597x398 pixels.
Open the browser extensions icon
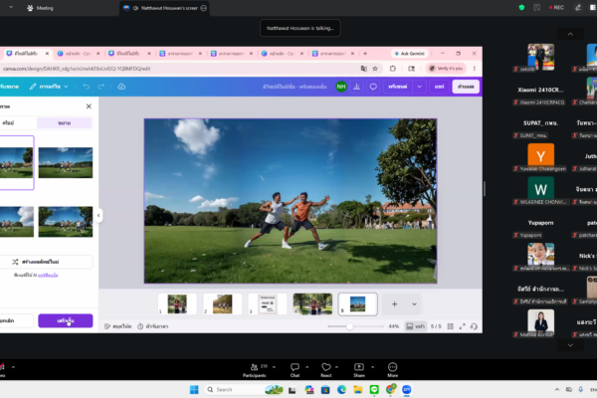point(393,69)
